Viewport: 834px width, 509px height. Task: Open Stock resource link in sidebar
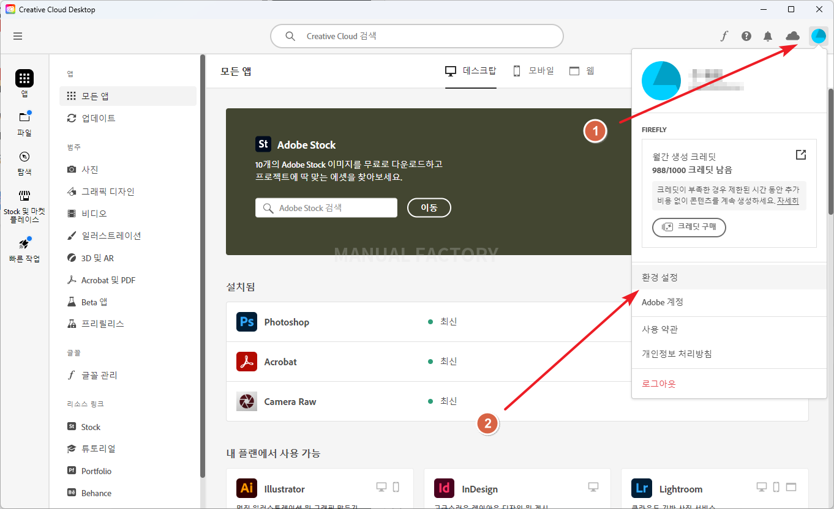128,427
